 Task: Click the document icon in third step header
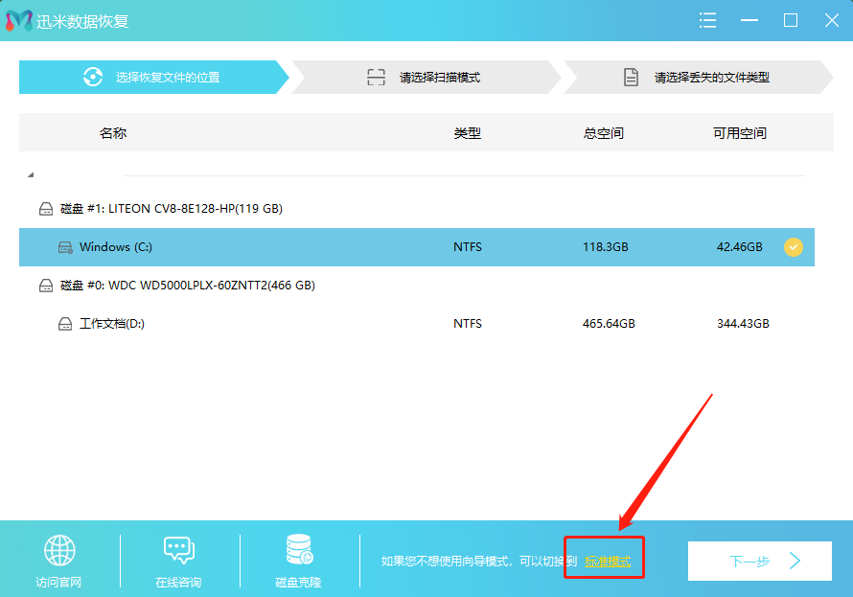(630, 77)
